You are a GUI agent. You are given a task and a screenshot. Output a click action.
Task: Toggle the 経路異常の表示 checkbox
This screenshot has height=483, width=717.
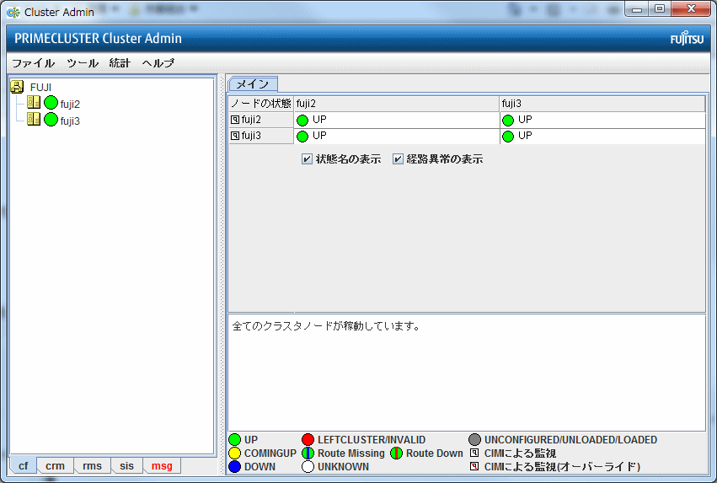[398, 159]
